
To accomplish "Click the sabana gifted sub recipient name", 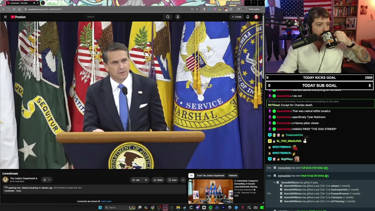I will tap(335, 186).
